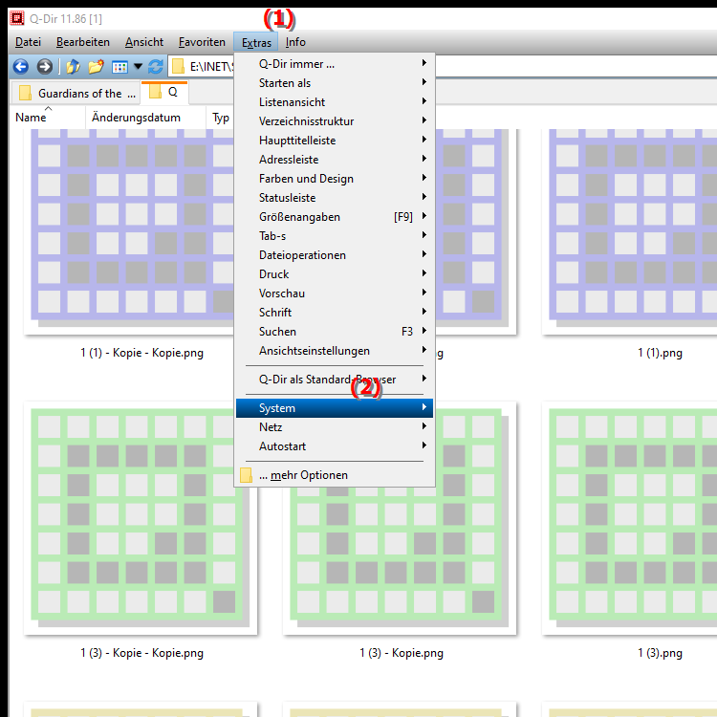
Task: Expand the Vorschau submenu
Action: coord(335,293)
